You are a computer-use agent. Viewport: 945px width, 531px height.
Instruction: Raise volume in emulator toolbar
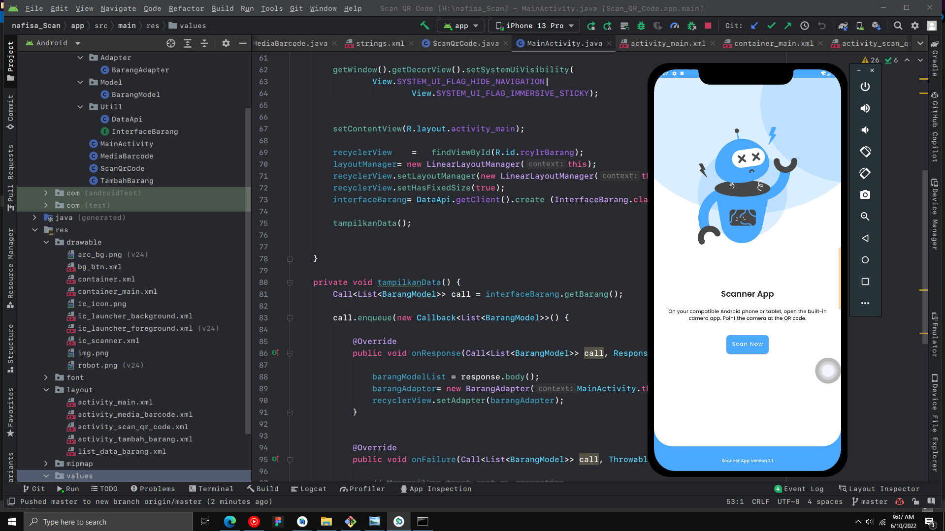pyautogui.click(x=865, y=108)
